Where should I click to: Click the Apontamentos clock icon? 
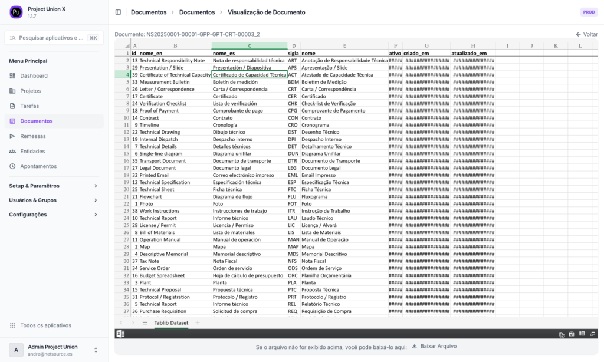[12, 166]
